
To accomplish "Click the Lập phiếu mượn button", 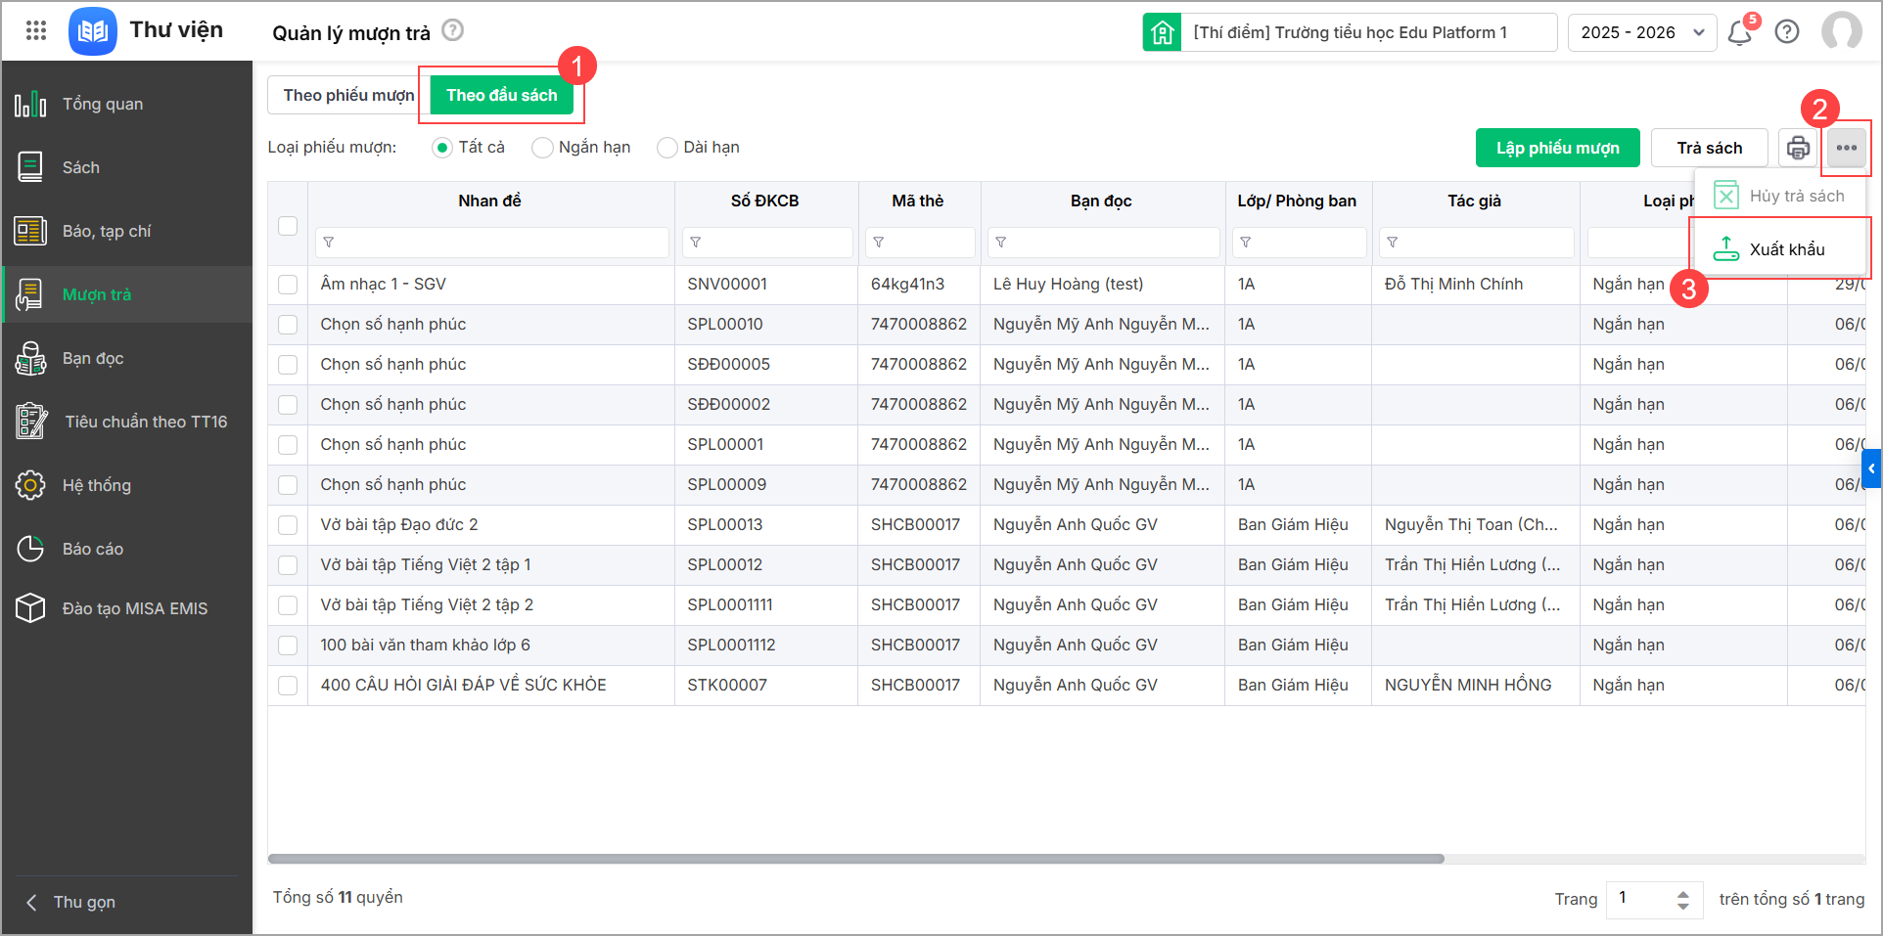I will (x=1558, y=148).
